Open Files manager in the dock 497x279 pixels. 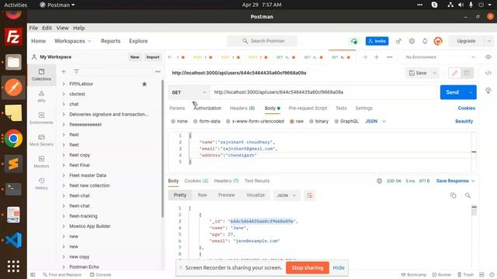(13, 62)
